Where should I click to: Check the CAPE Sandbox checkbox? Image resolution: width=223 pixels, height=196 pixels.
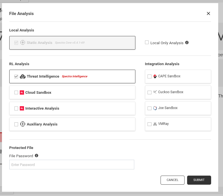[150, 76]
